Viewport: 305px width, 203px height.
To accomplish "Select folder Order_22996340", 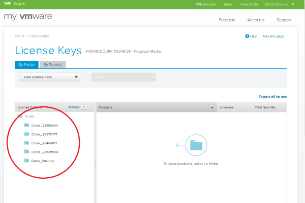I will 45,126.
